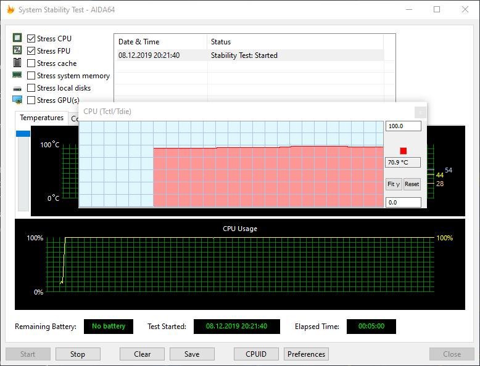Screen dimensions: 480x366
Task: Click the RAM module icon beside Stress system memory
Action: (17, 75)
